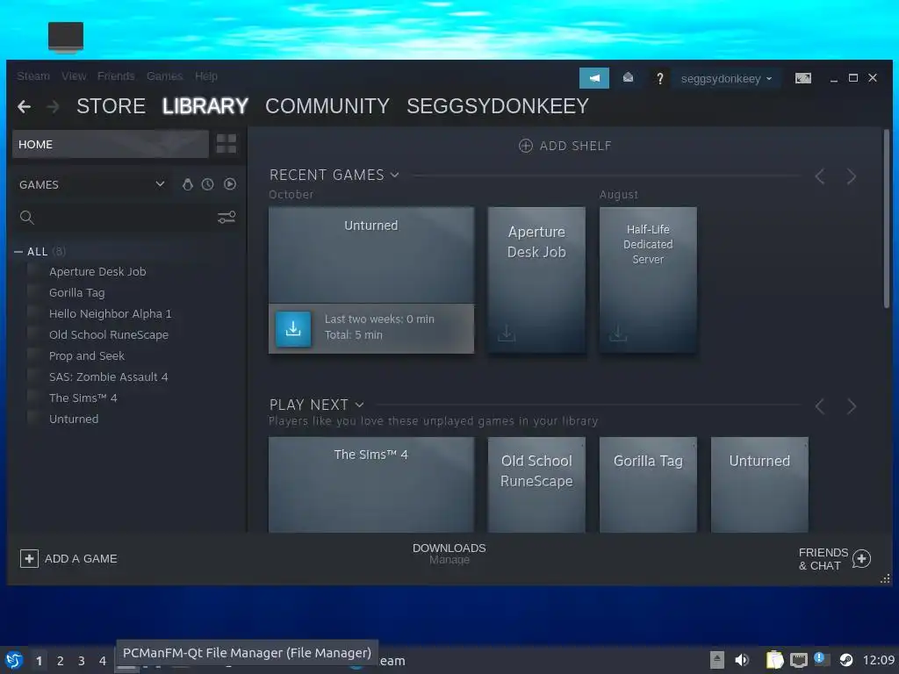899x674 pixels.
Task: Open The Sims 4 Play Next card
Action: point(371,484)
